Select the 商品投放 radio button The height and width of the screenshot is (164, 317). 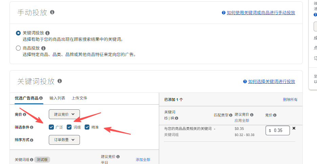(18, 48)
